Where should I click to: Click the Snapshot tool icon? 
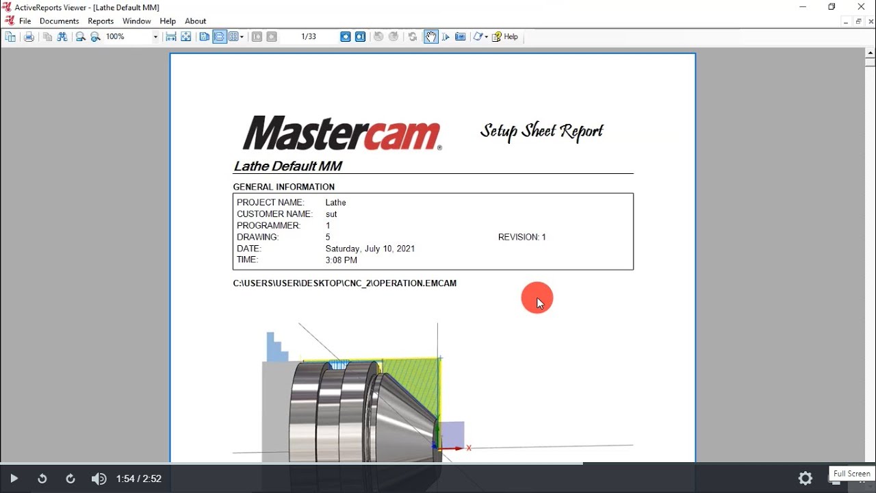click(x=461, y=37)
